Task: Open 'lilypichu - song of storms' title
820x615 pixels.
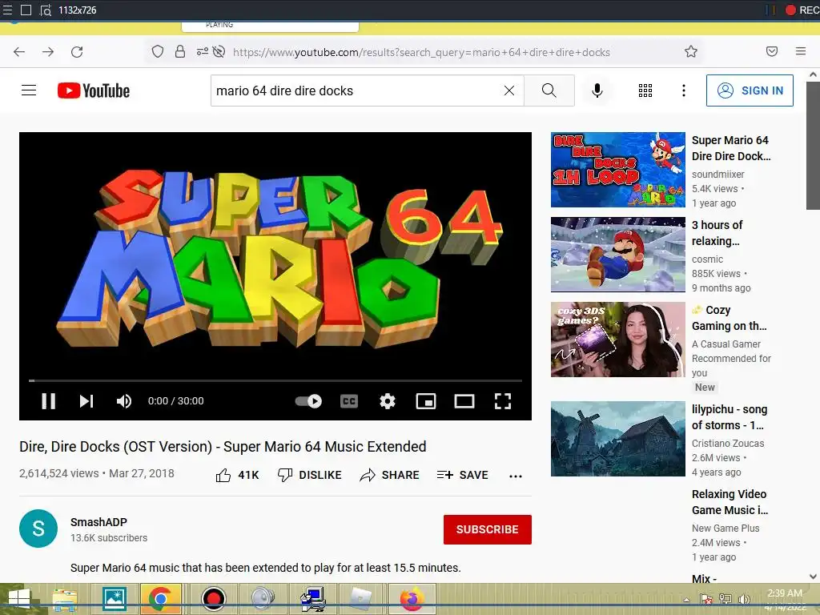Action: pyautogui.click(x=730, y=416)
